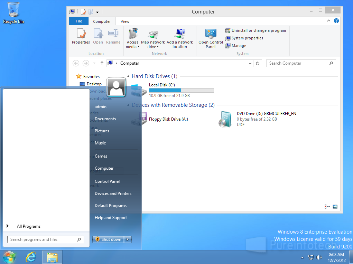Screen dimensions: 353x264
Task: Open the File tab
Action: [79, 21]
